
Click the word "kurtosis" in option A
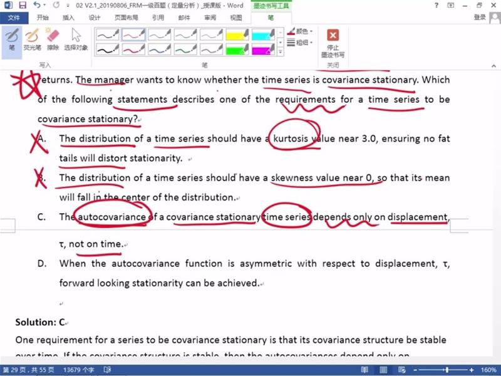(x=291, y=138)
